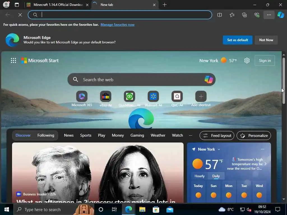Open the Microsoft Start app launcher grid

pyautogui.click(x=13, y=60)
